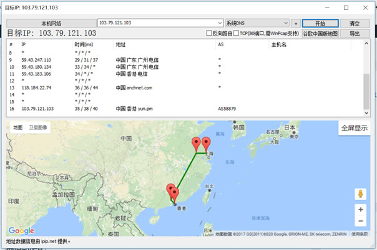Click the 开始 start button

[x=320, y=23]
